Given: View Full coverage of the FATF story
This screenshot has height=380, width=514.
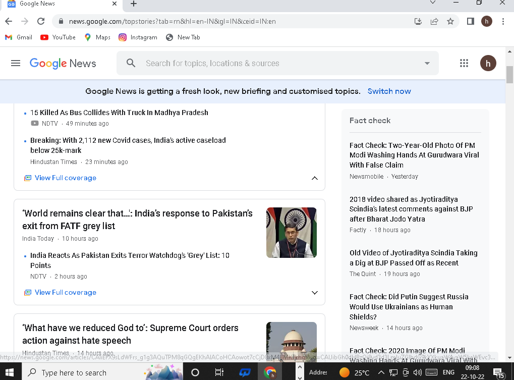Looking at the screenshot, I should point(65,293).
